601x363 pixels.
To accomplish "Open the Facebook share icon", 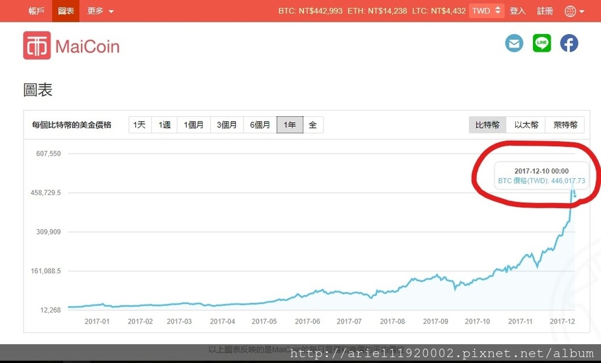I will coord(569,43).
